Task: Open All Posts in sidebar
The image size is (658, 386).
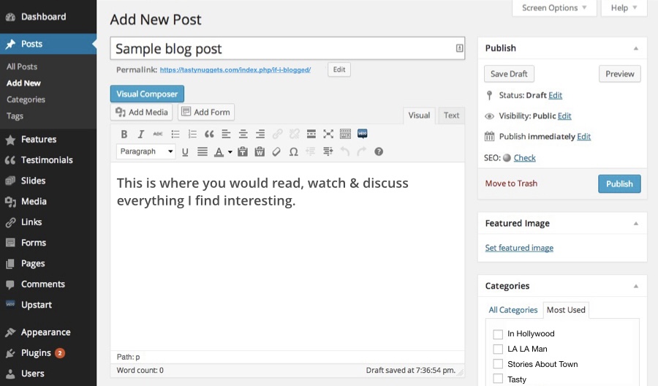Action: pos(22,67)
